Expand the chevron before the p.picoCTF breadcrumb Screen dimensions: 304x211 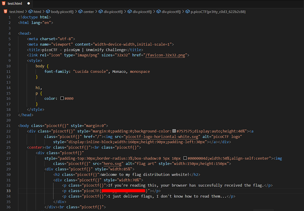click(183, 12)
